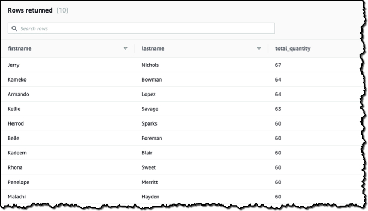Screen dimensions: 368x211
Task: Select the Rhona firstname cell
Action: (15, 167)
